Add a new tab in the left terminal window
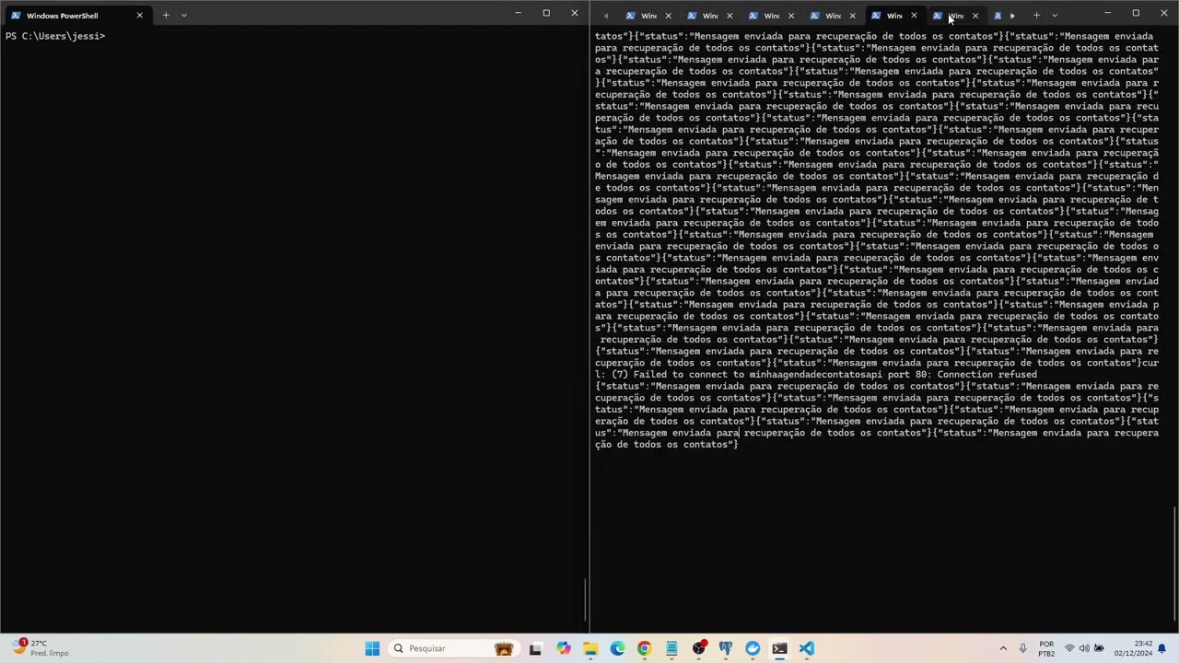 (166, 15)
